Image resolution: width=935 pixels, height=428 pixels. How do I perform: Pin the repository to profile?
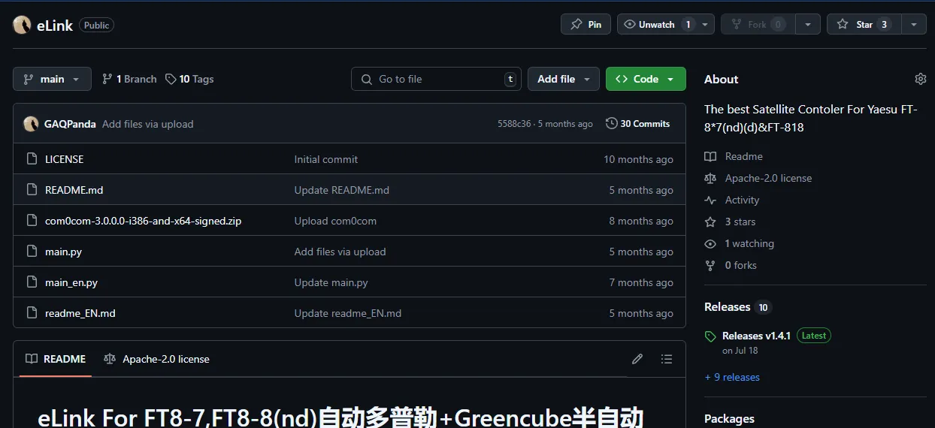(x=586, y=24)
